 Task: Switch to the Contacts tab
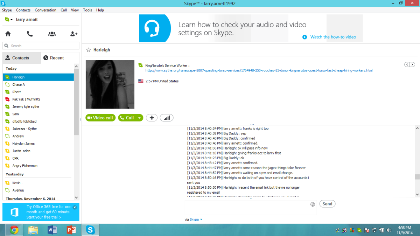[22, 58]
